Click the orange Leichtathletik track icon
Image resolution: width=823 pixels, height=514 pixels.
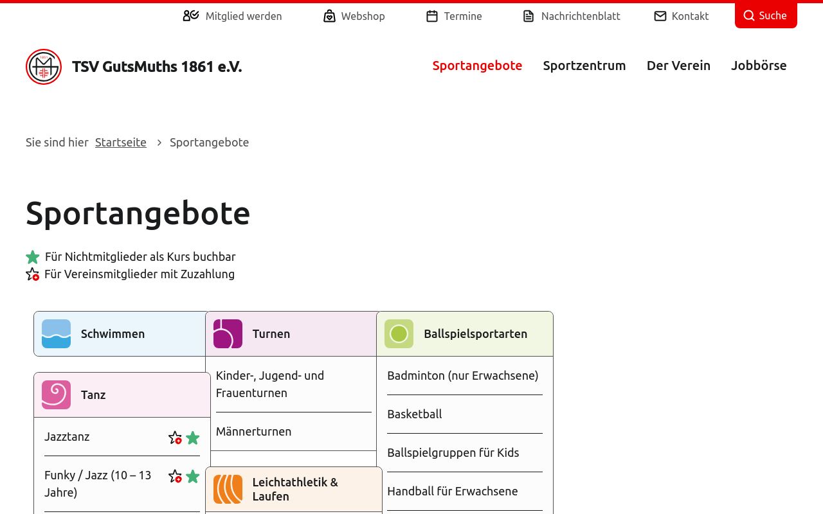tap(228, 489)
